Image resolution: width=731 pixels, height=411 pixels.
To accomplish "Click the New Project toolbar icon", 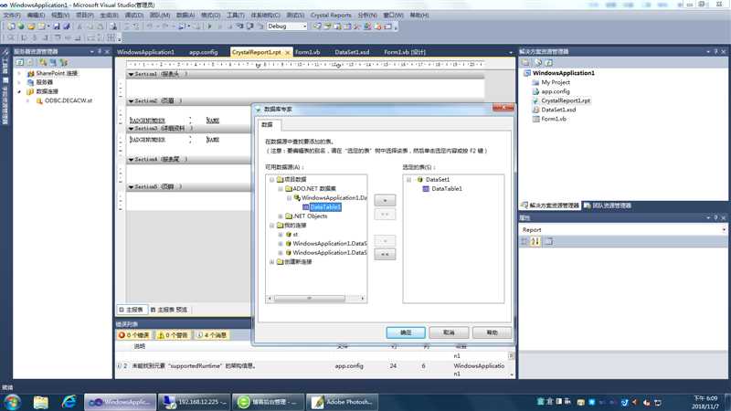I will click(x=11, y=26).
